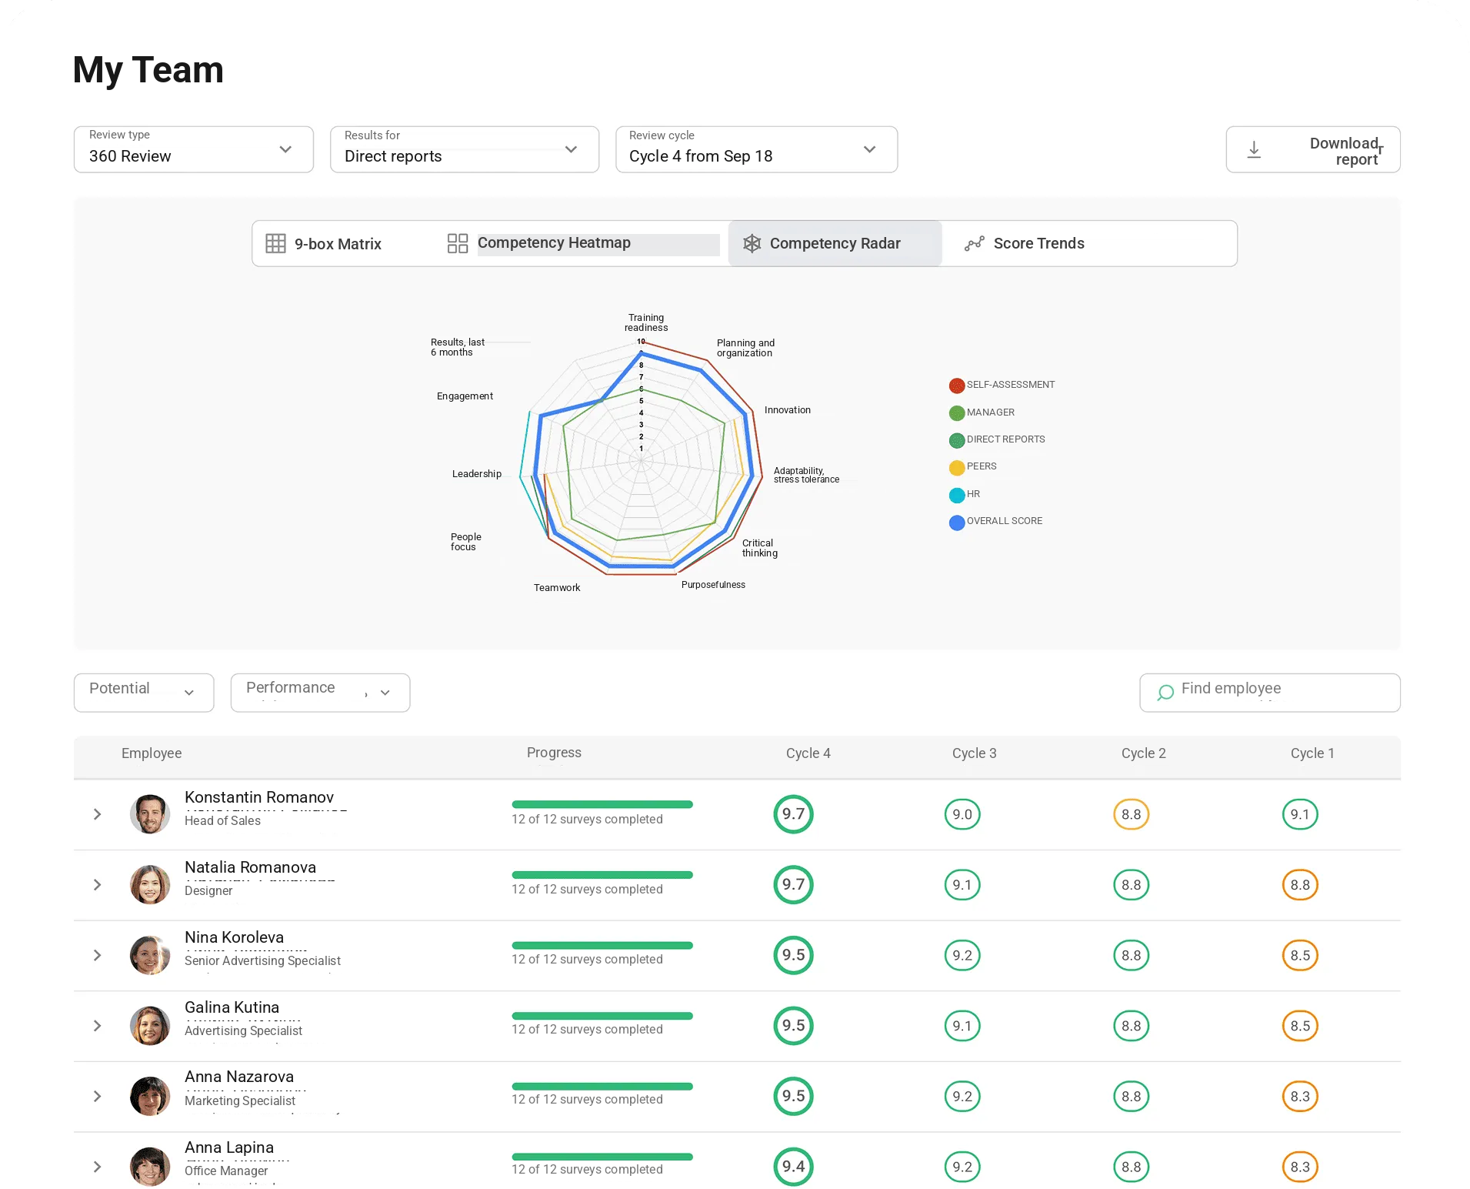Open Natalia Romanova's avatar photo
1470x1189 pixels.
[150, 885]
